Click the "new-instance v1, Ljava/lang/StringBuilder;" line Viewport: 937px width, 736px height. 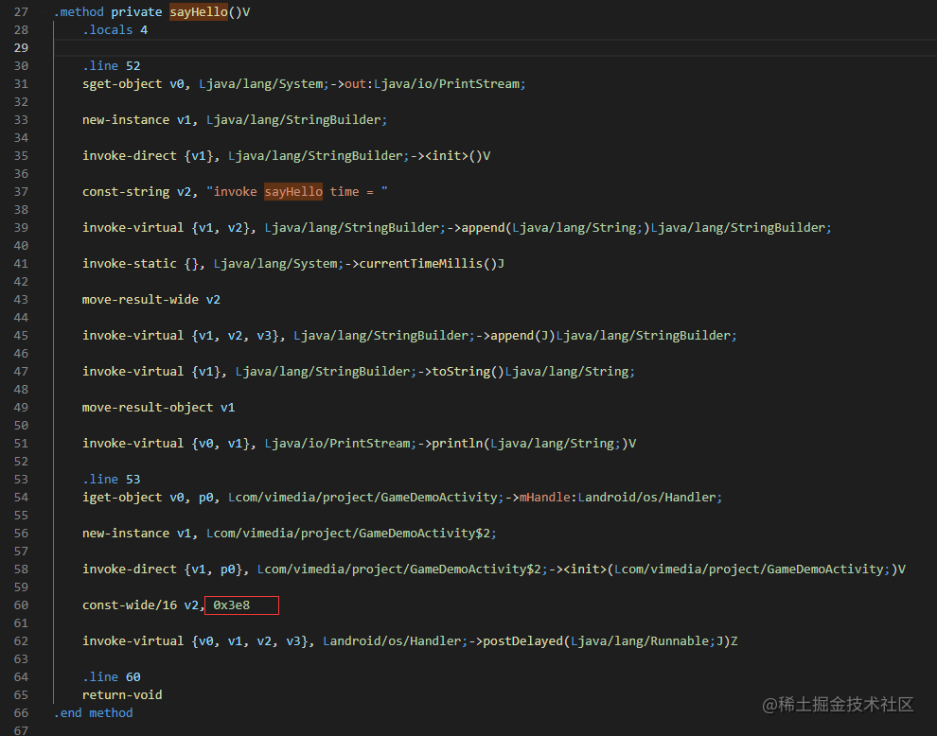(235, 119)
